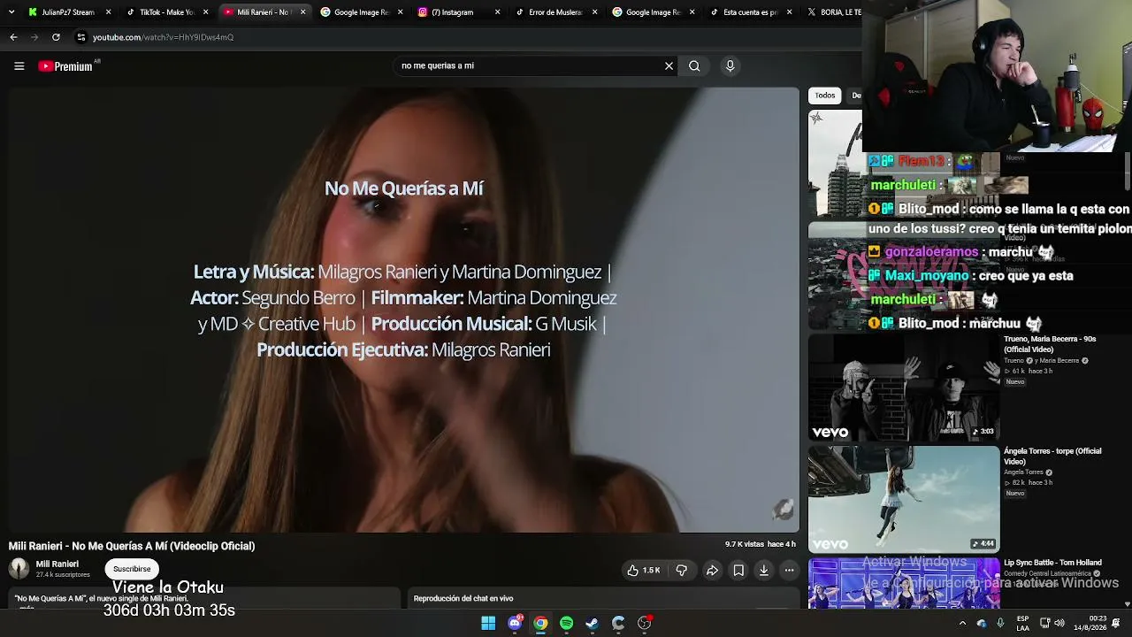Open the YouTube guide hamburger menu
Image resolution: width=1132 pixels, height=637 pixels.
(19, 65)
